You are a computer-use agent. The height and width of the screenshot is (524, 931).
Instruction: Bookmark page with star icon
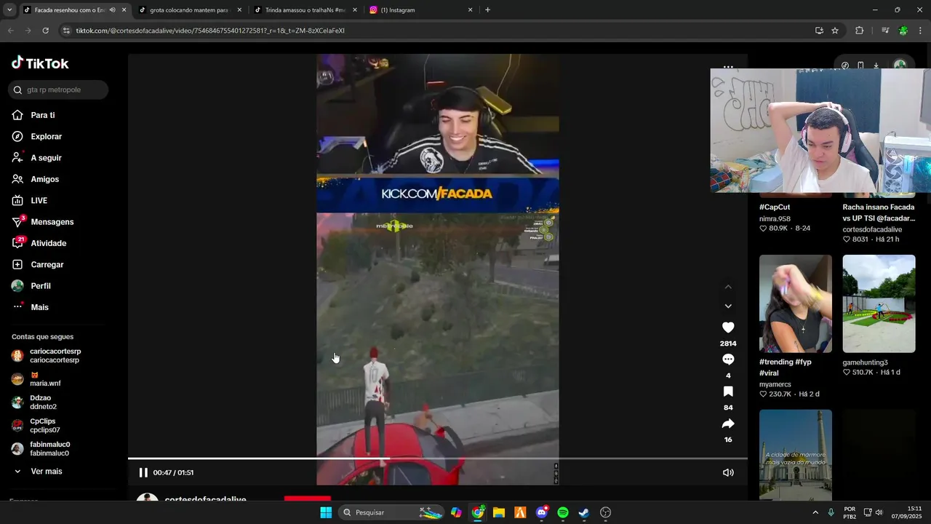pyautogui.click(x=835, y=31)
